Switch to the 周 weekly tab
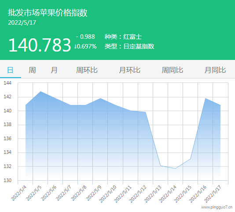The height and width of the screenshot is (212, 235). pyautogui.click(x=32, y=70)
